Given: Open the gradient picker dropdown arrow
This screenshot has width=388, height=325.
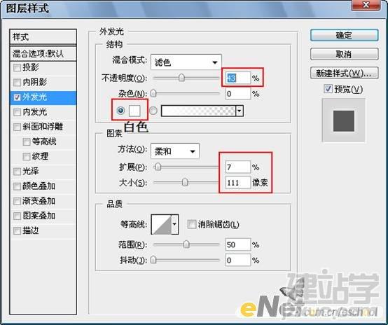Looking at the screenshot, I should click(x=240, y=111).
